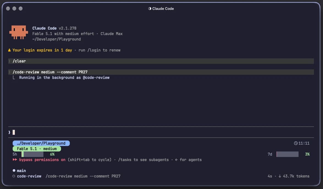Click '/tasks to see subagents' hint
323x189 pixels.
tap(143, 160)
